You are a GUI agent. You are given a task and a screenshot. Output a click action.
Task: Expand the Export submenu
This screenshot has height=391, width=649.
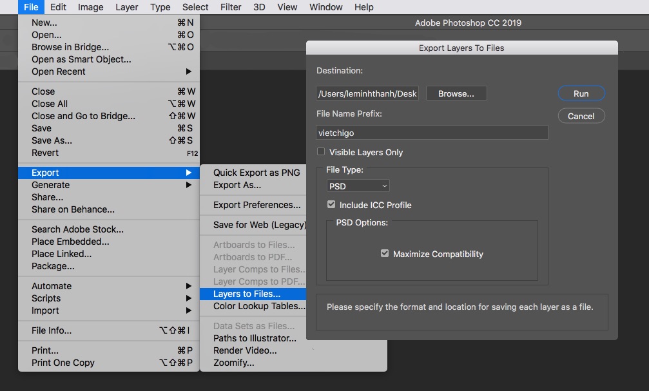[109, 173]
